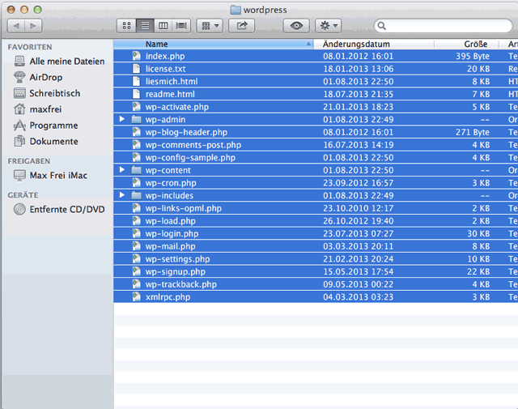Go back with the back arrow button

(16, 26)
